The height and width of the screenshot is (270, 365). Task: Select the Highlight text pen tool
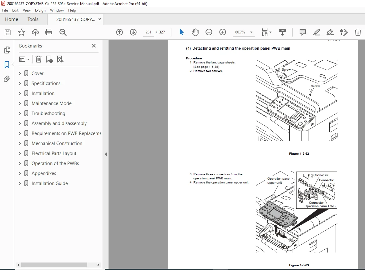coord(316,32)
